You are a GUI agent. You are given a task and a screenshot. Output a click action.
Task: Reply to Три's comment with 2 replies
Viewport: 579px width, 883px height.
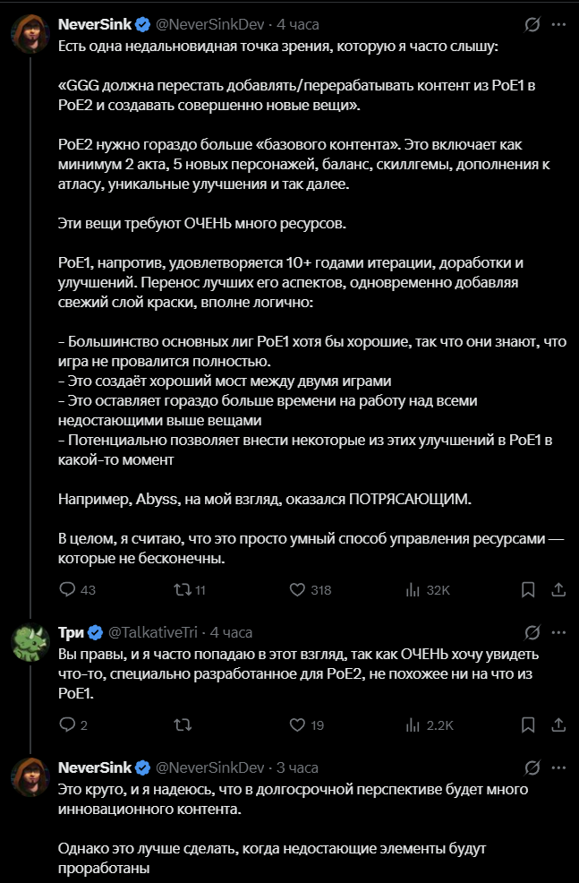click(x=73, y=724)
